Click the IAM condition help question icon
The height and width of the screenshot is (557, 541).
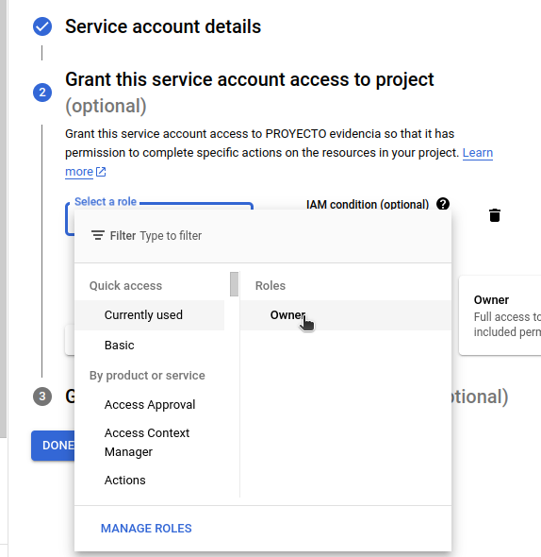[443, 204]
